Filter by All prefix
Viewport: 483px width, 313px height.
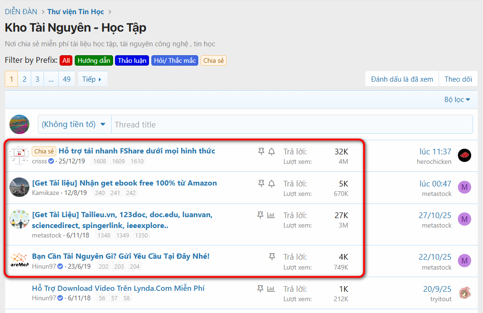(66, 60)
